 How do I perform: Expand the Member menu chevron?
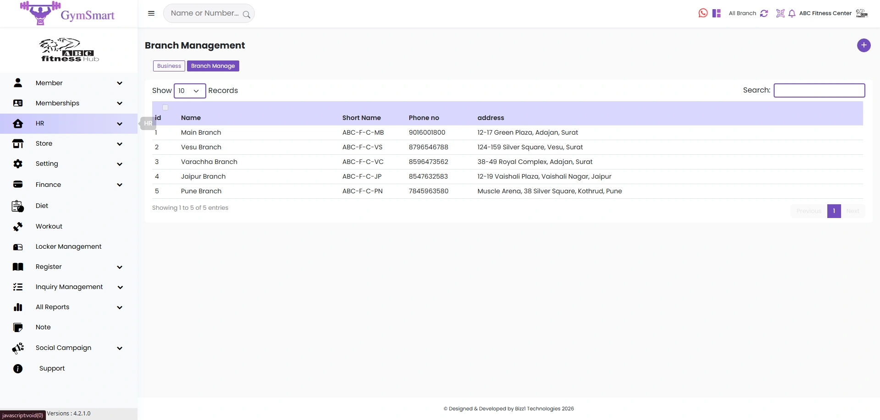(x=120, y=83)
